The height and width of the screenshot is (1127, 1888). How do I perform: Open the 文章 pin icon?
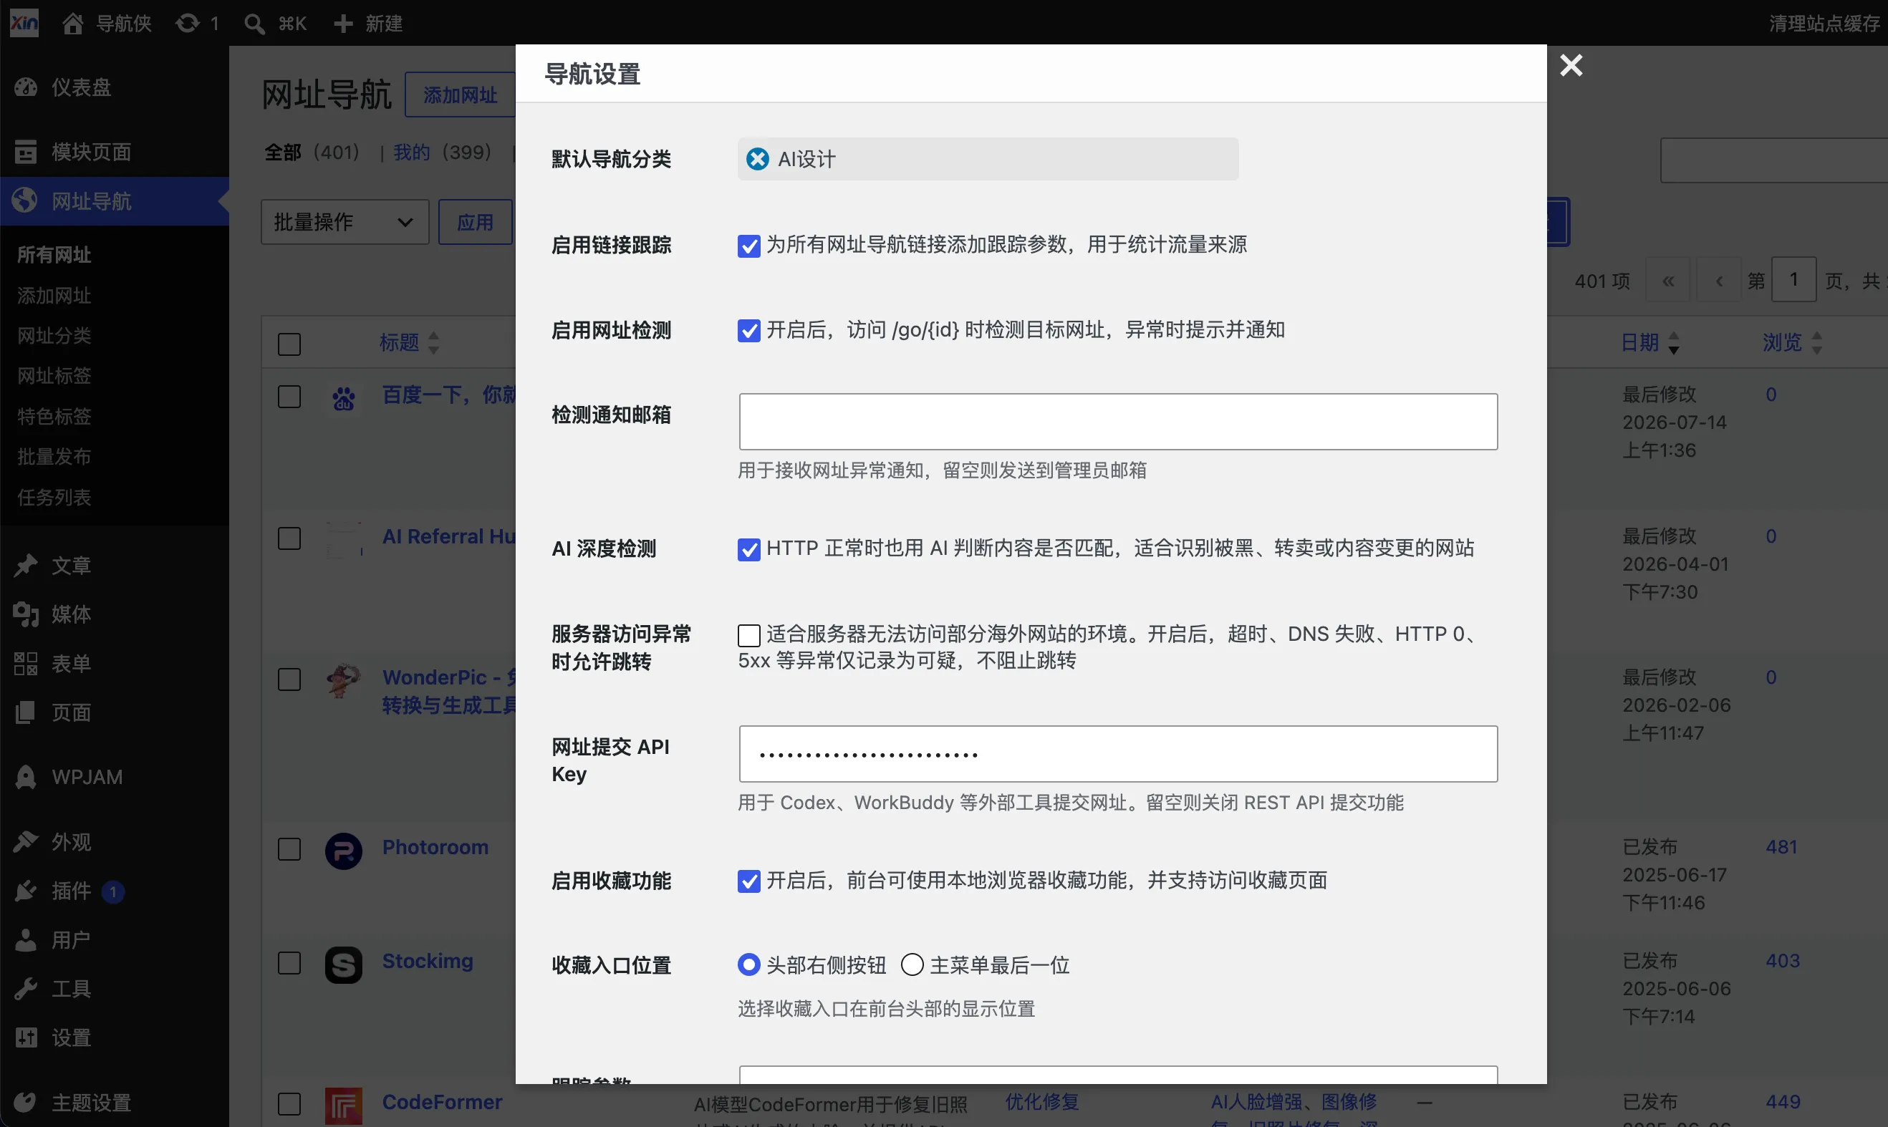pos(25,565)
